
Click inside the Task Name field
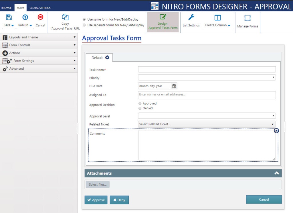[207, 69]
